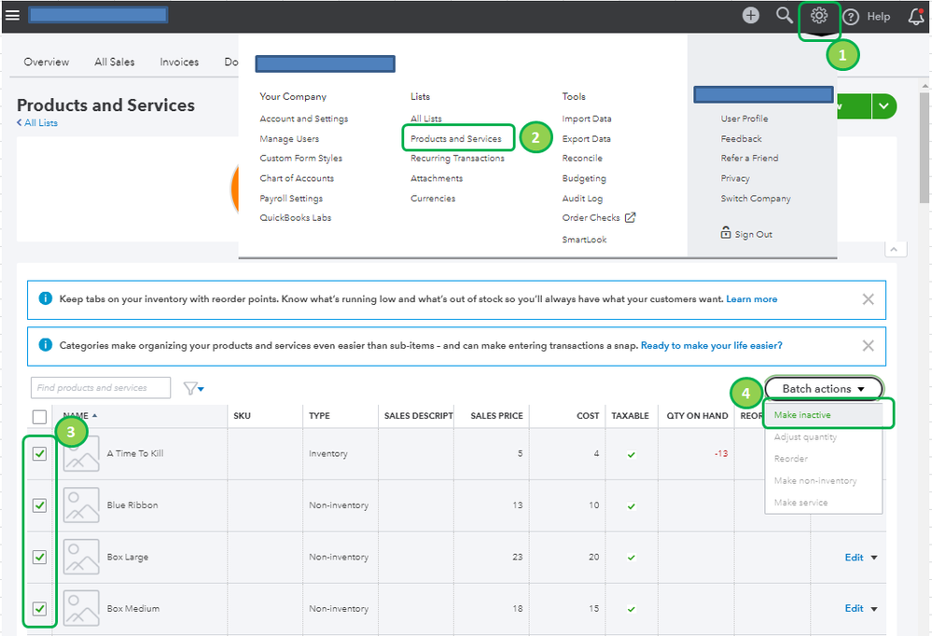This screenshot has width=932, height=636.
Task: Click the Box Large image placeholder
Action: point(81,557)
